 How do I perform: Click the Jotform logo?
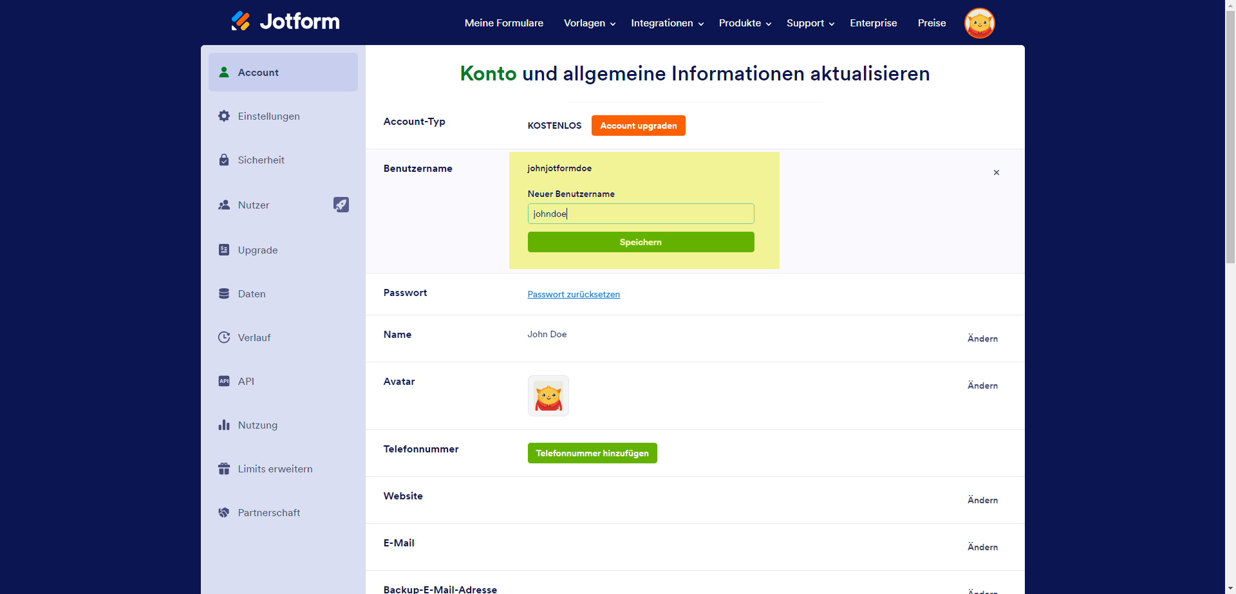click(x=285, y=21)
